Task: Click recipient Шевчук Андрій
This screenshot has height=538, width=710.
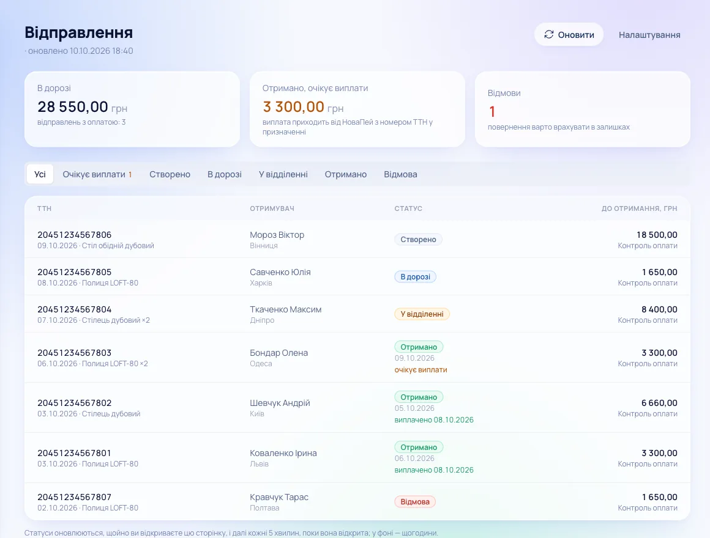Action: (280, 403)
